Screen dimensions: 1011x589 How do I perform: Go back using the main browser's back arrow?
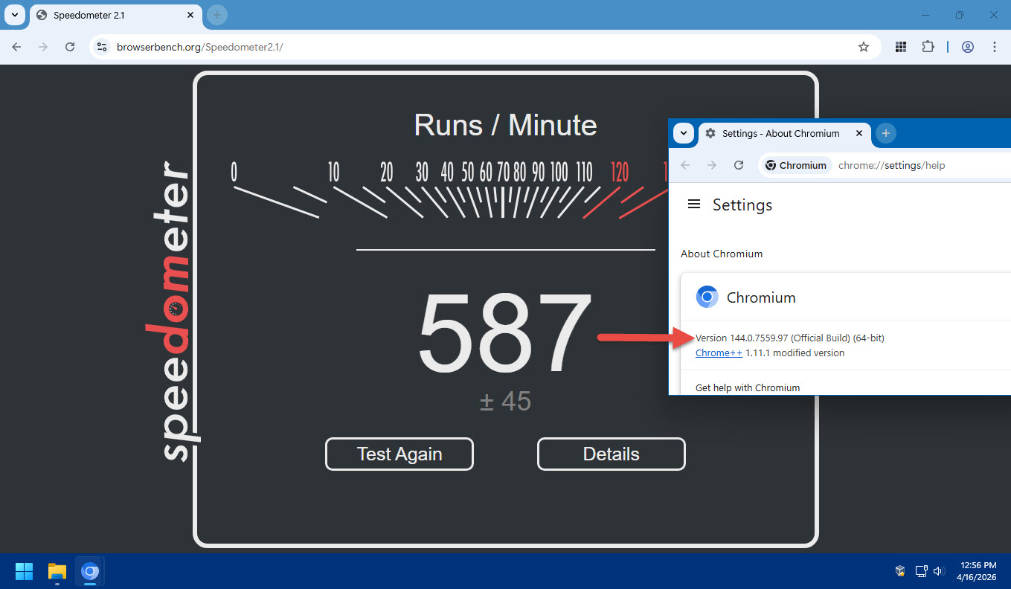coord(16,47)
